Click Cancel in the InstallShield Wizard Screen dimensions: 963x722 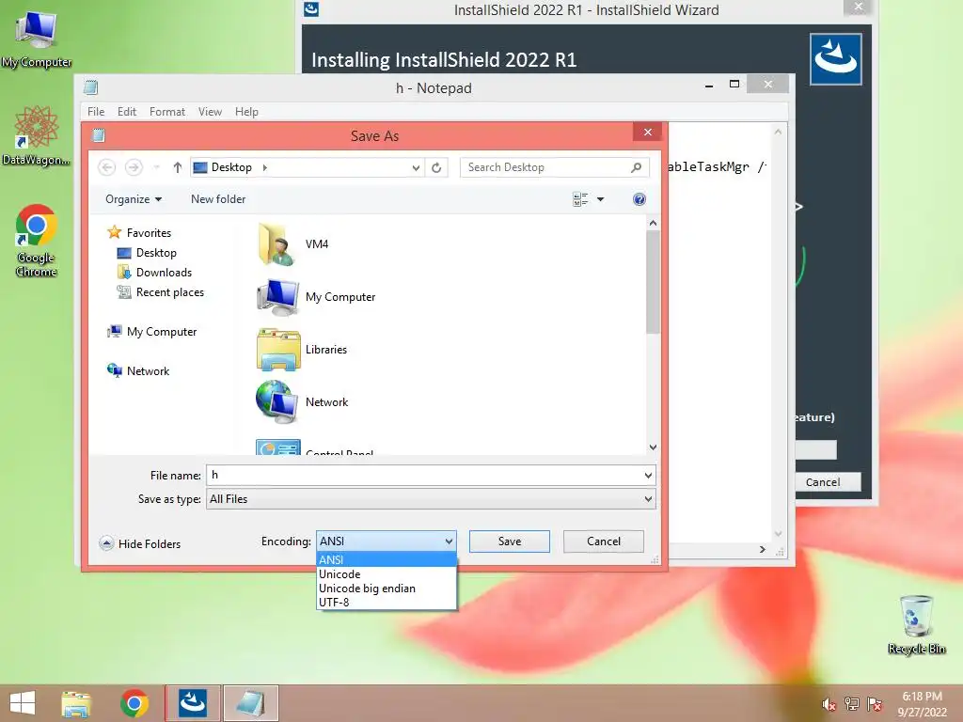tap(823, 482)
